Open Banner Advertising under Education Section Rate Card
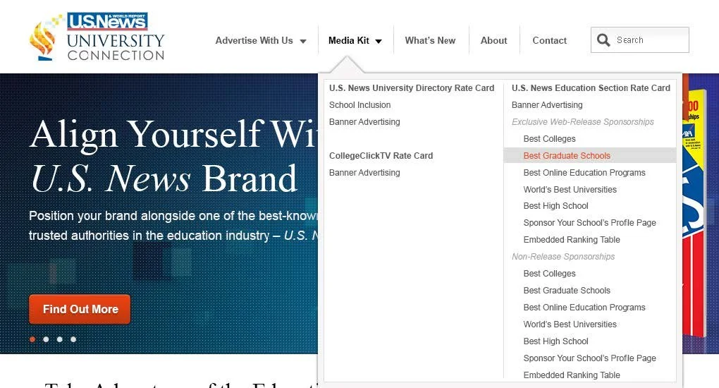This screenshot has height=388, width=719. point(547,104)
